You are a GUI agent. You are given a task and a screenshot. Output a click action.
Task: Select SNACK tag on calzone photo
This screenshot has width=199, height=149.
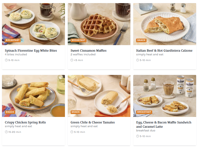(x=141, y=40)
